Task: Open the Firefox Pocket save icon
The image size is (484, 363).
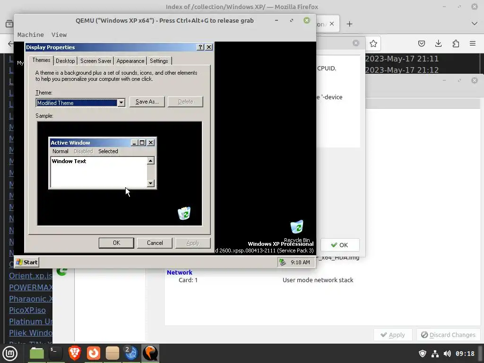Action: [421, 43]
